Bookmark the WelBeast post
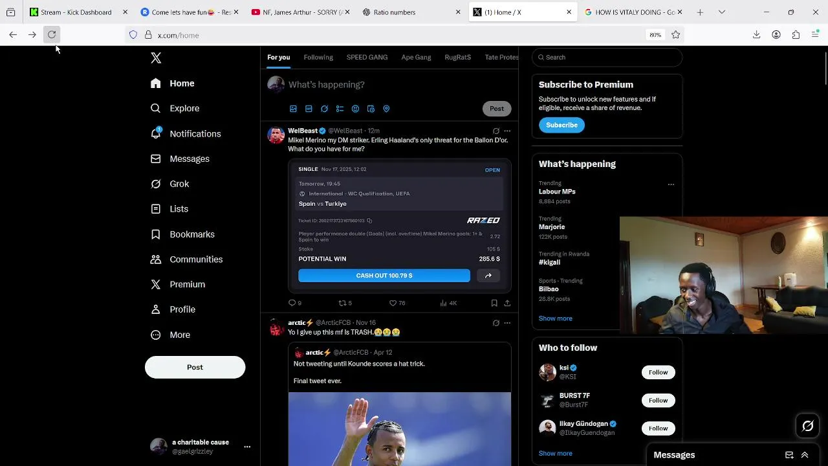Viewport: 828px width, 466px height. click(x=494, y=303)
